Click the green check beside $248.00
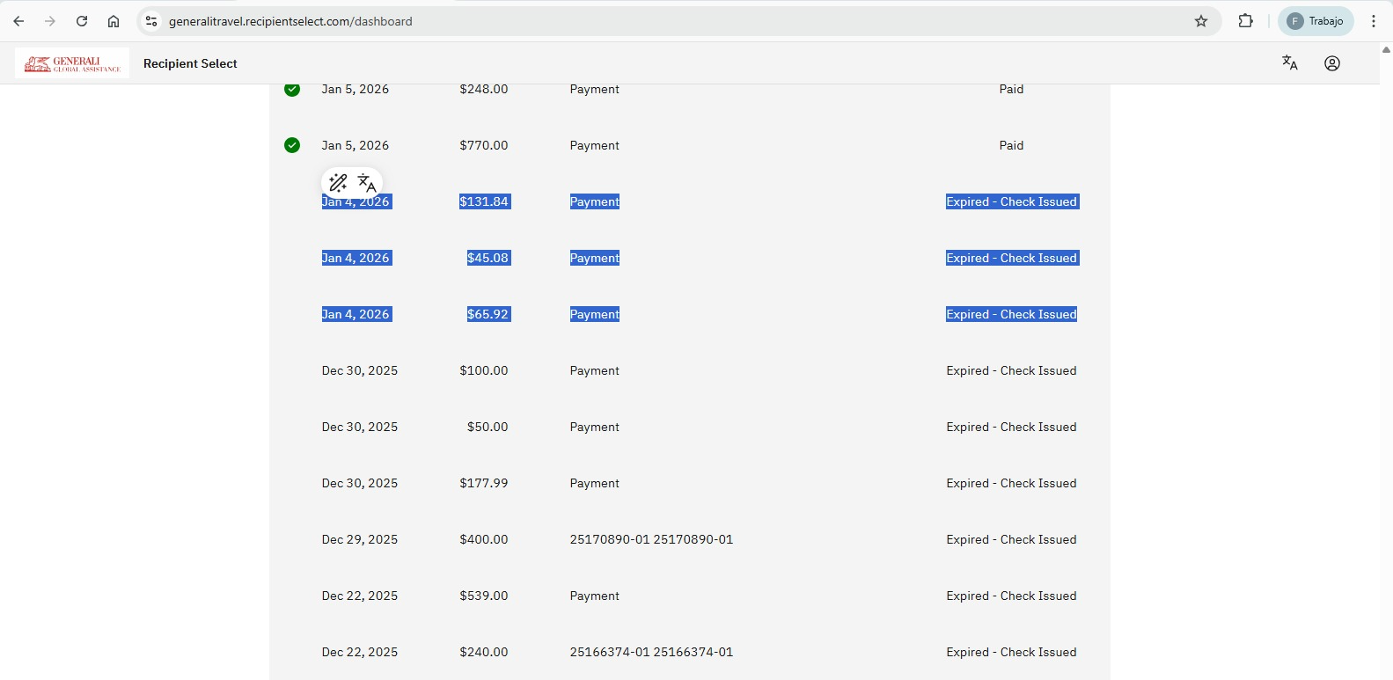This screenshot has height=680, width=1393. coord(292,89)
